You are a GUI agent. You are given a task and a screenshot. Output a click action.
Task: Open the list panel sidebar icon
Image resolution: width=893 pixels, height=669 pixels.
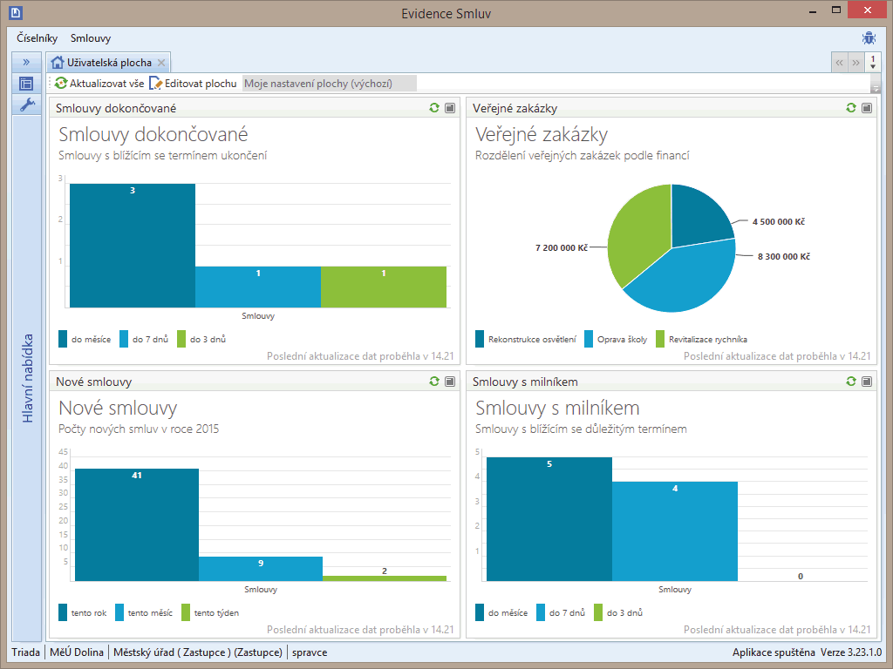pos(26,84)
